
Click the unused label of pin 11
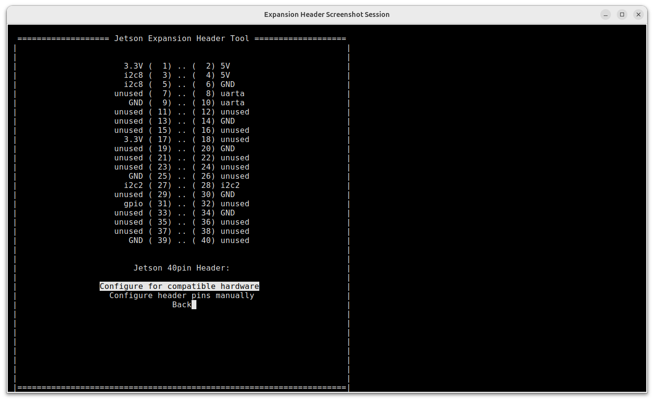(x=129, y=112)
